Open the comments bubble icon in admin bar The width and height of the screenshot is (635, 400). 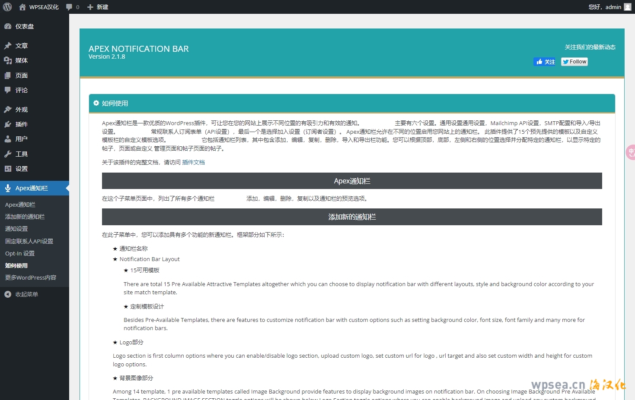pos(69,7)
